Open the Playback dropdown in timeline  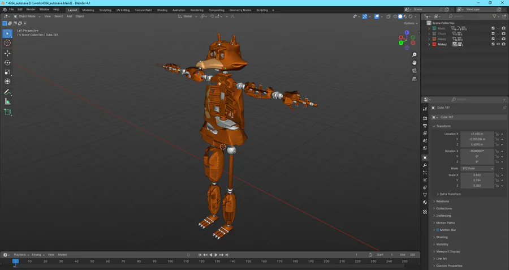click(x=21, y=255)
